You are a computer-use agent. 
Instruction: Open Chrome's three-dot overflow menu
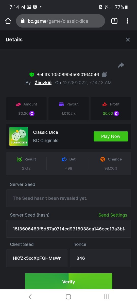point(128,21)
